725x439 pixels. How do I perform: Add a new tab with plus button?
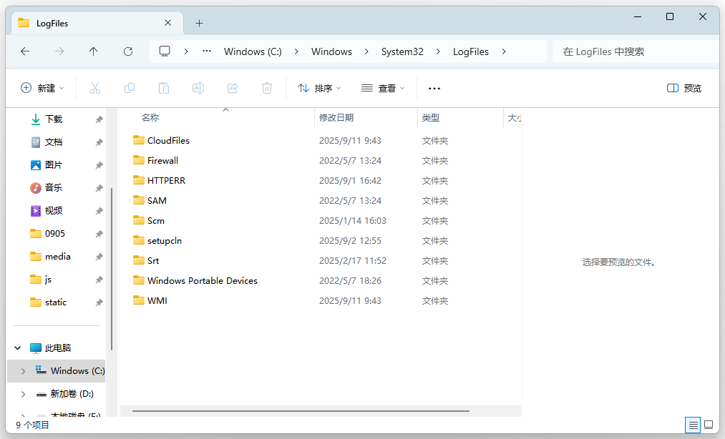(199, 23)
